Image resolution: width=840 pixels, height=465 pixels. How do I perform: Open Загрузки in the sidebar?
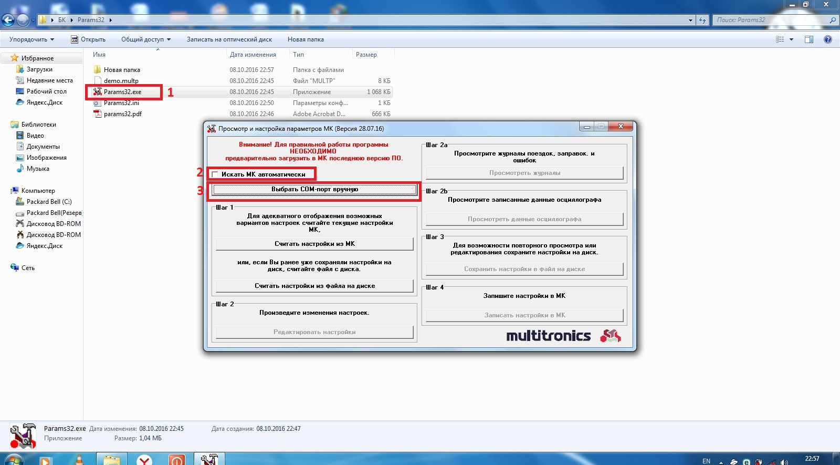[x=39, y=69]
